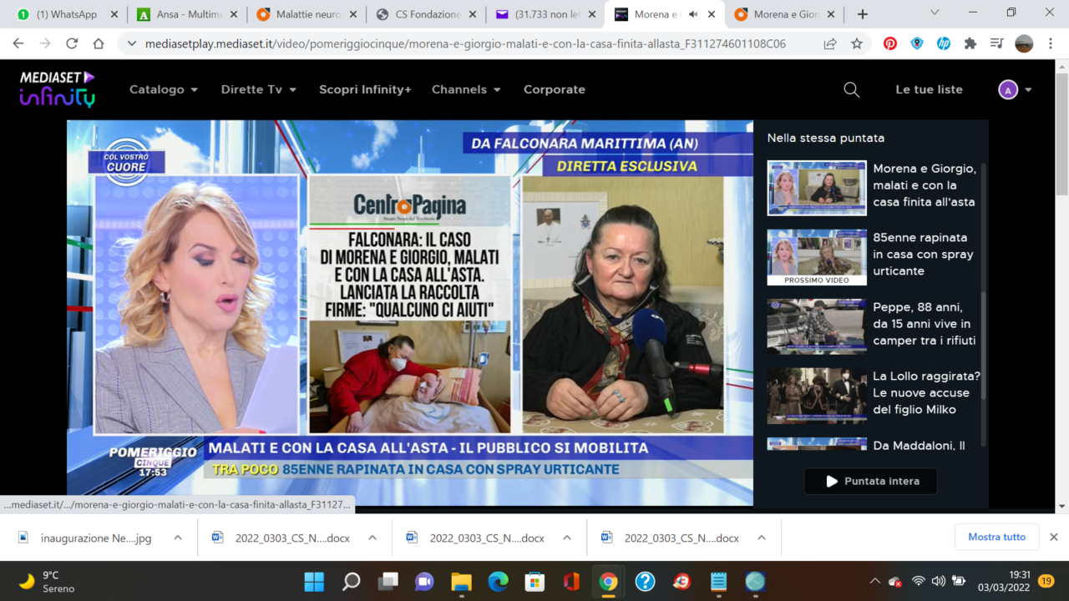Expand the Channels menu
The height and width of the screenshot is (601, 1069).
pyautogui.click(x=466, y=89)
